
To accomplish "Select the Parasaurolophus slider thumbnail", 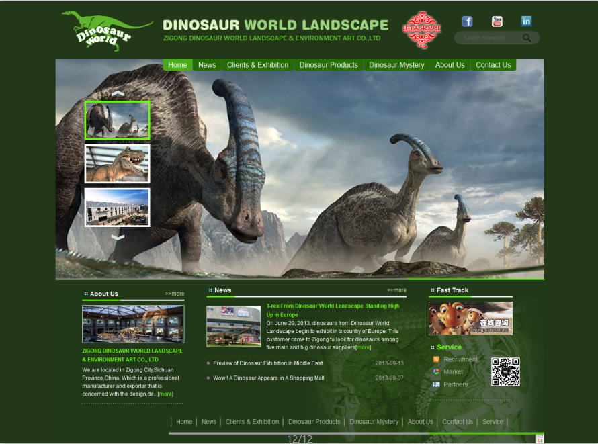I will (x=117, y=120).
